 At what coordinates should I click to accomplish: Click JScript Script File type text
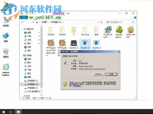tap(85, 66)
